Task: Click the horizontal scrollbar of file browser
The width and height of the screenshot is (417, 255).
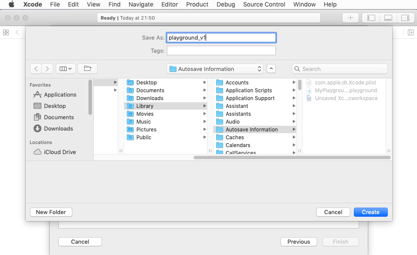Action: 292,158
